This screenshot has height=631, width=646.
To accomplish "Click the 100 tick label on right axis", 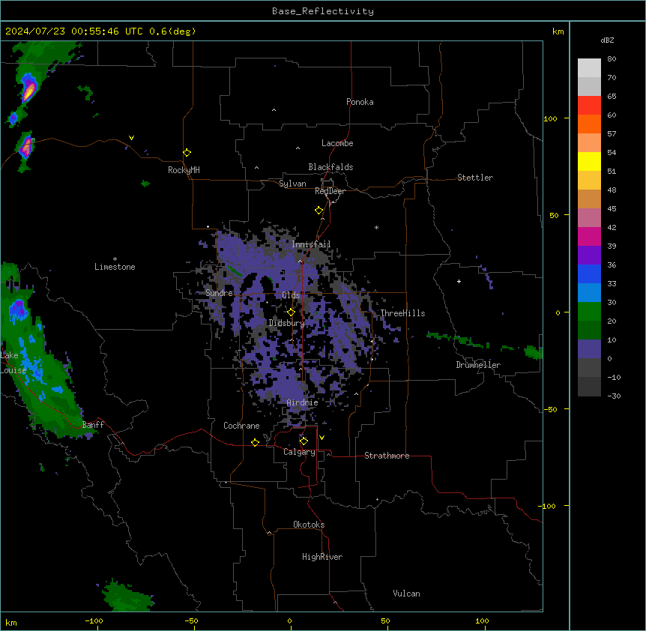I will coord(550,118).
